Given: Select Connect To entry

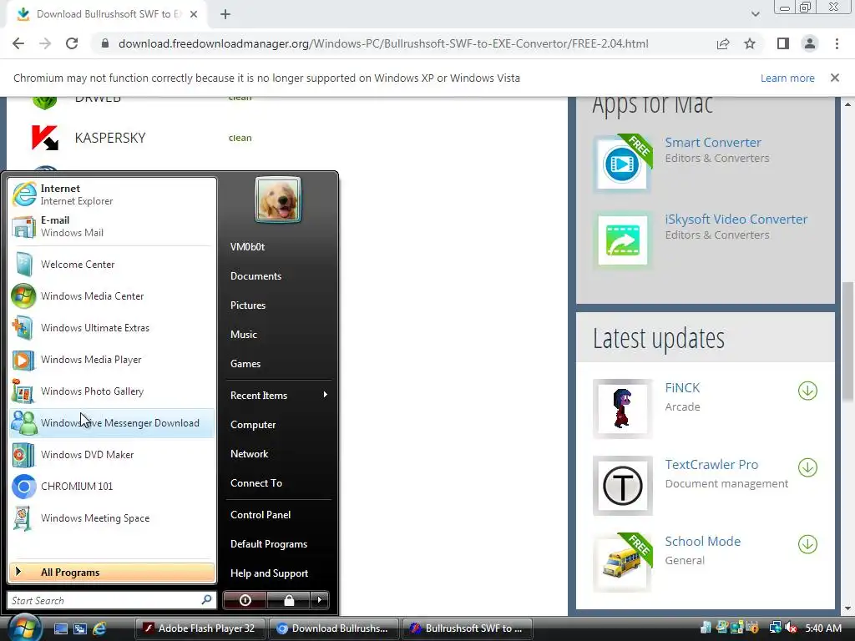Looking at the screenshot, I should click(278, 483).
